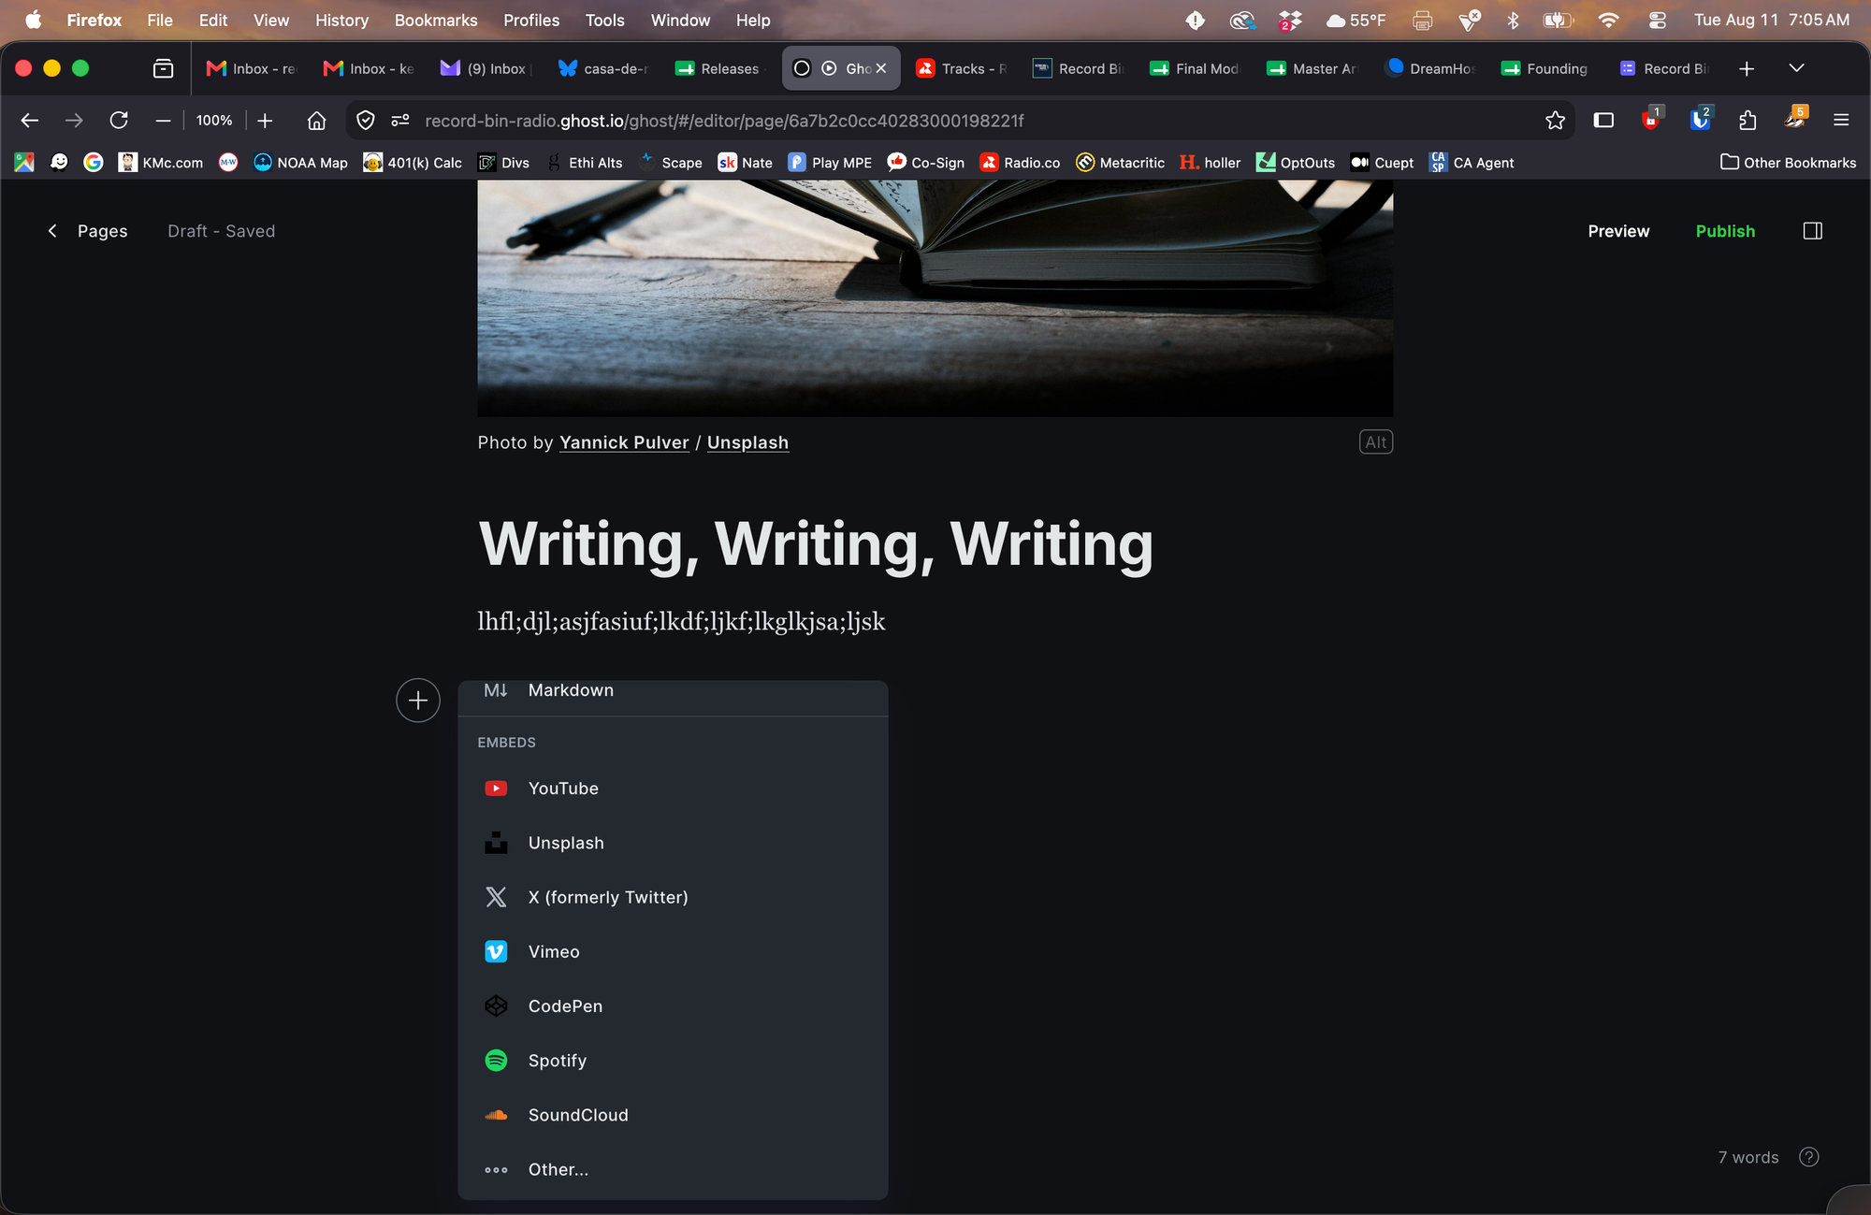This screenshot has width=1871, height=1215.
Task: Click the plus button to add a card
Action: tap(418, 701)
